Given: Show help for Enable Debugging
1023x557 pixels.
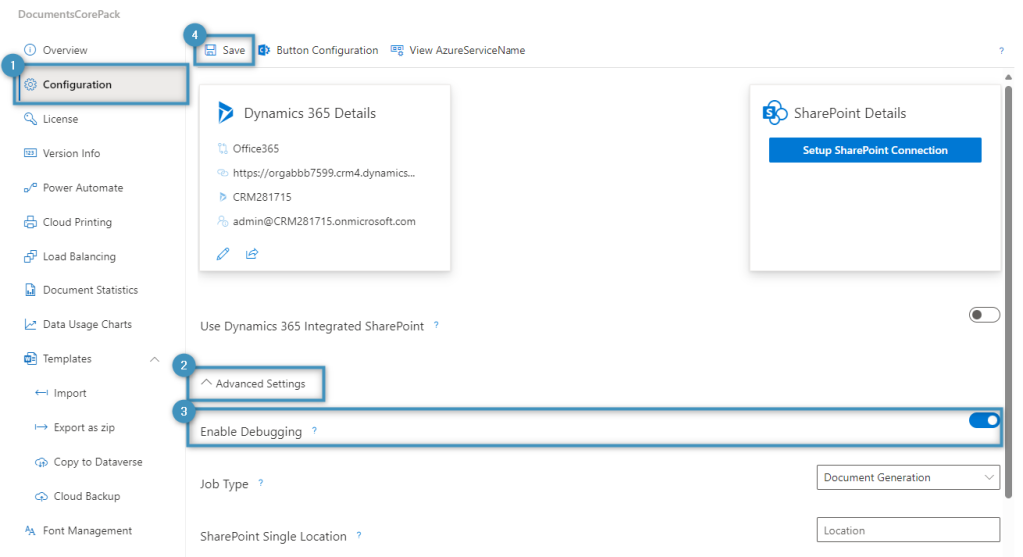Looking at the screenshot, I should click(314, 430).
